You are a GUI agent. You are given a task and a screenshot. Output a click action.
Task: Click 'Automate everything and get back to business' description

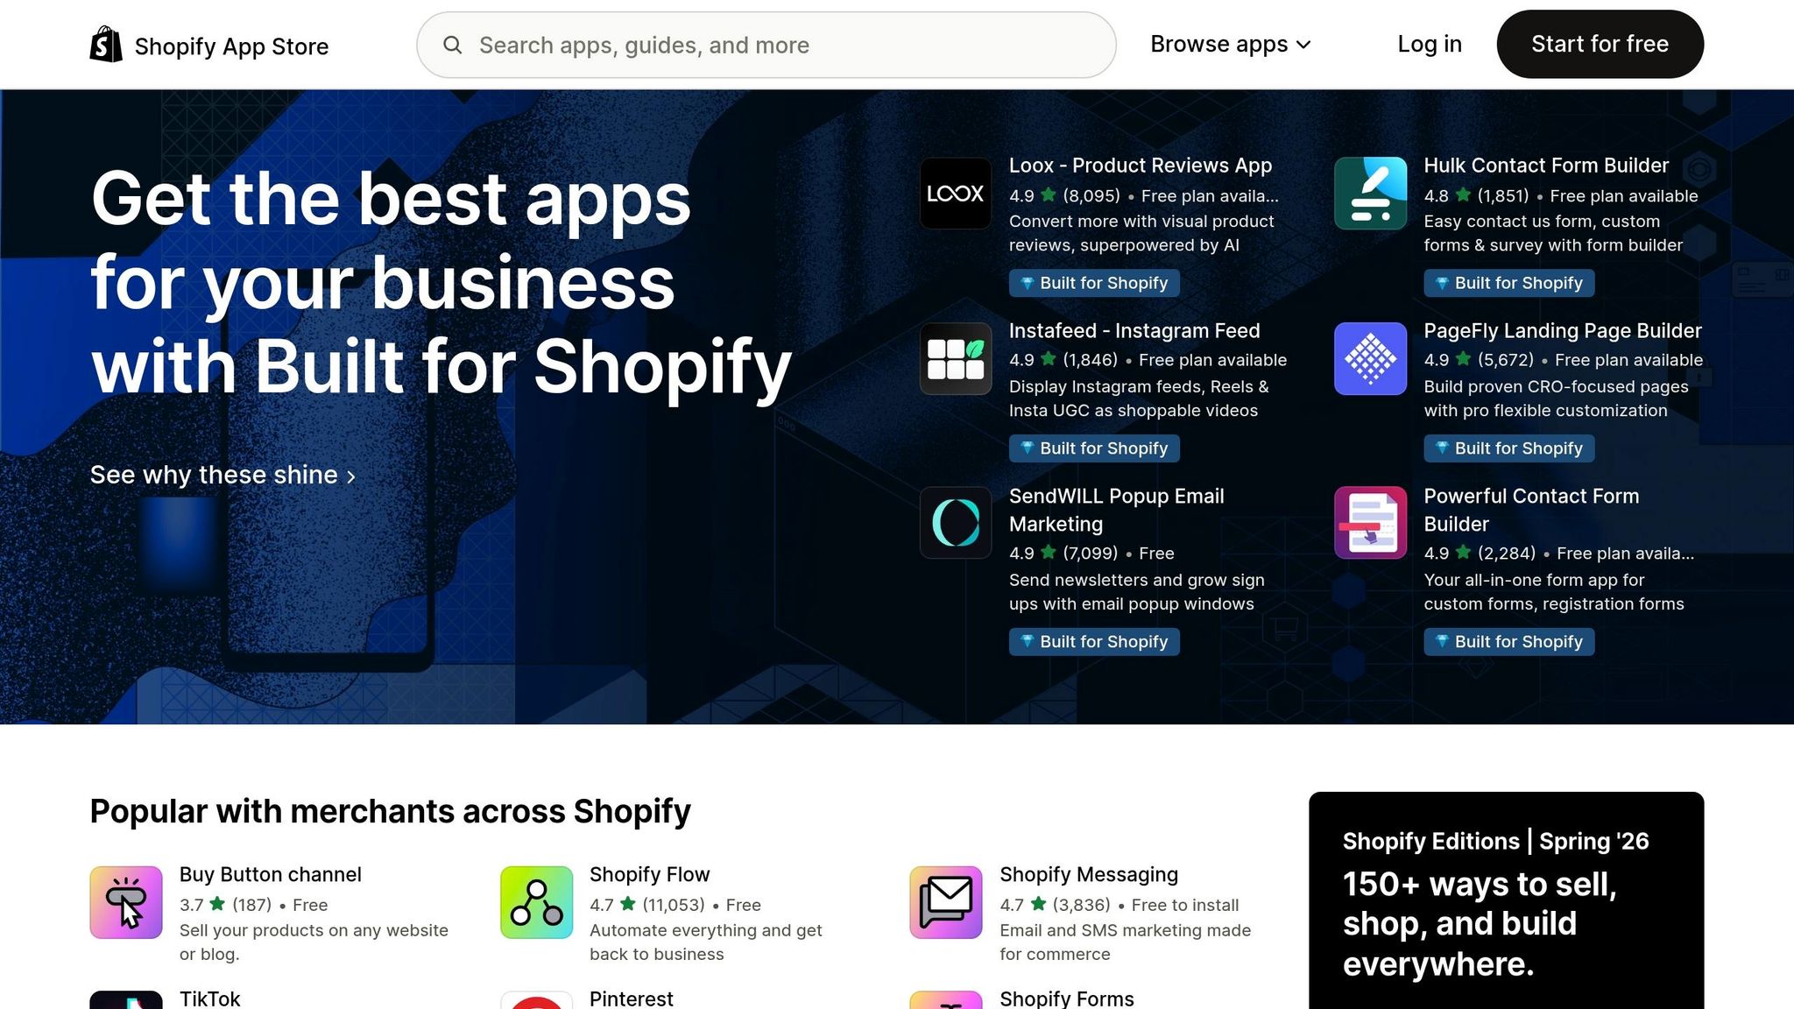(706, 942)
